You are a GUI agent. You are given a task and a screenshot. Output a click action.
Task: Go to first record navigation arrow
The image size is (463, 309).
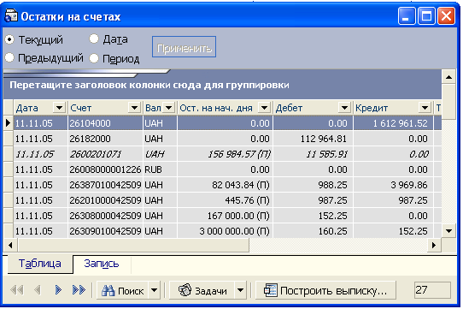point(17,290)
